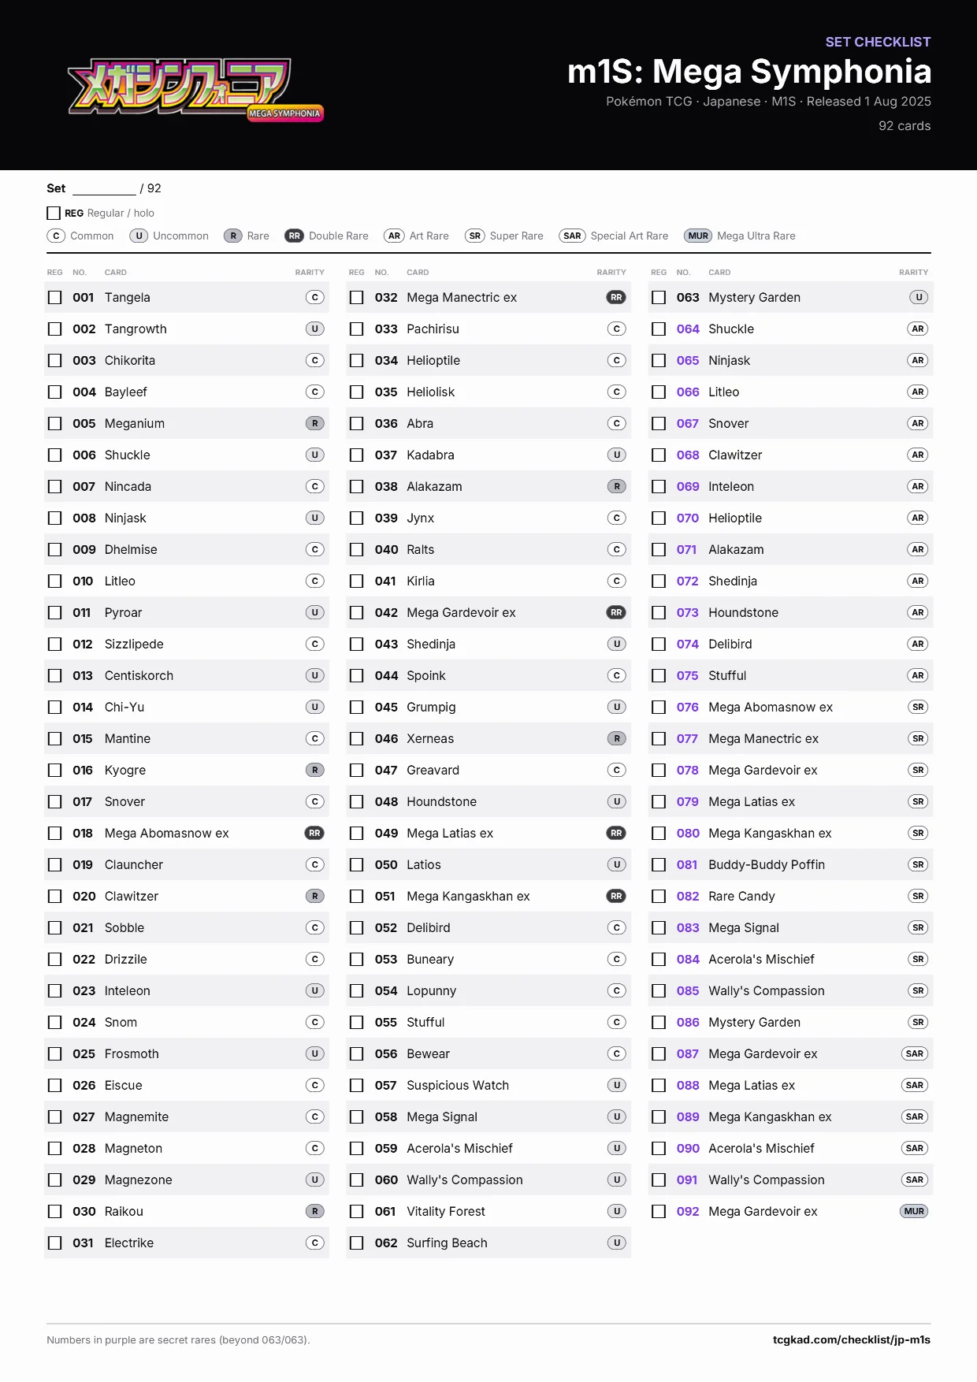
Task: Open the tcgkad.com/checklist/jp-m1s link
Action: click(851, 1339)
